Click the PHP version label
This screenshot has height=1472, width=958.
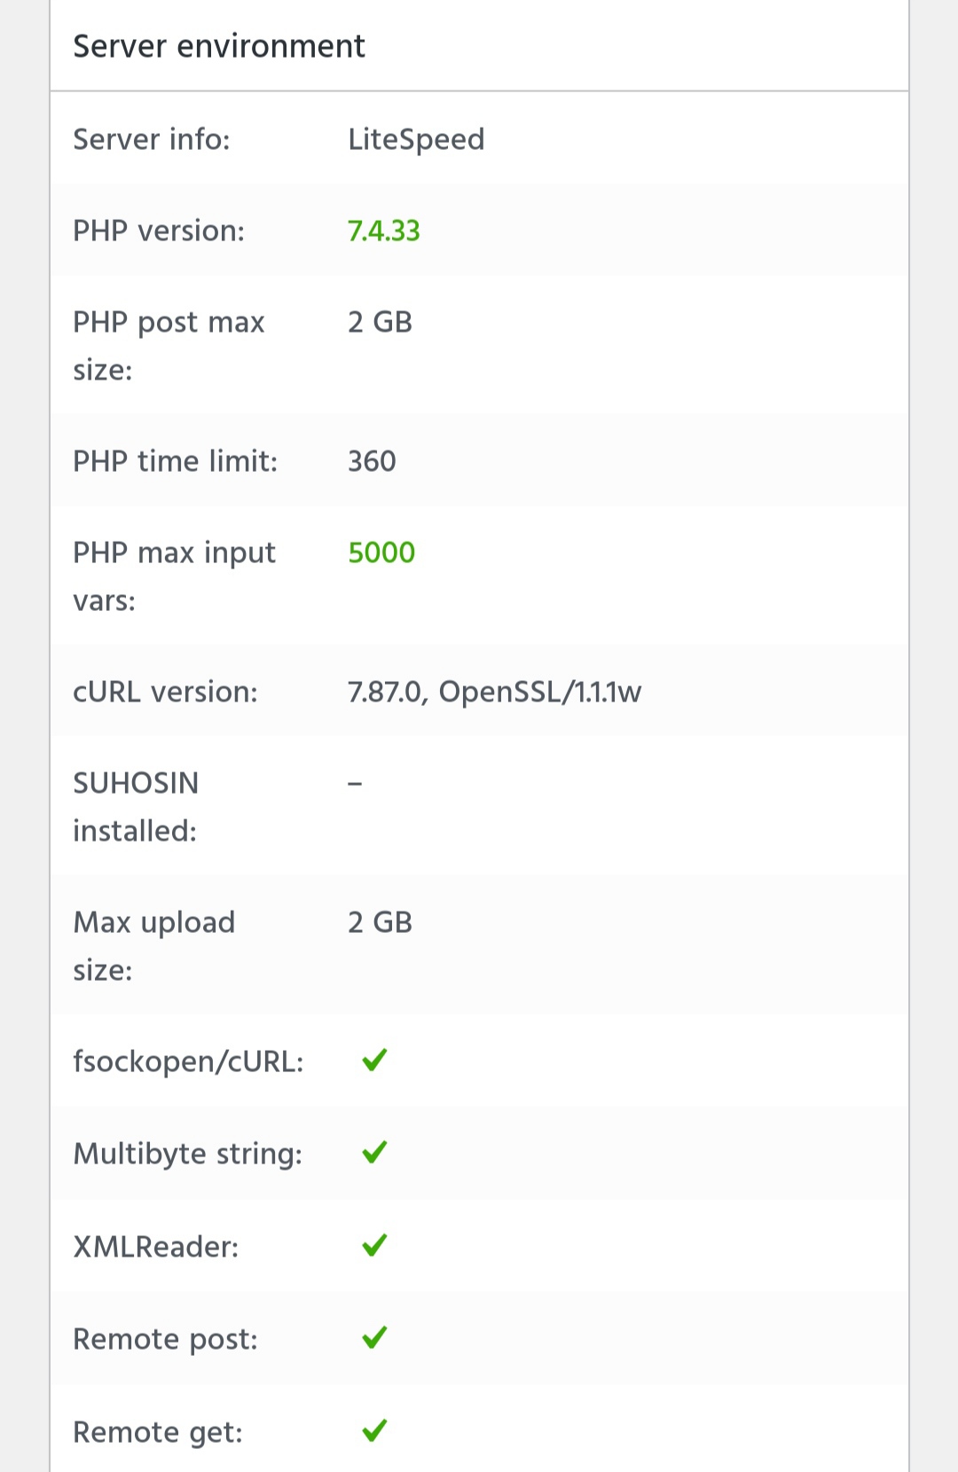point(159,231)
